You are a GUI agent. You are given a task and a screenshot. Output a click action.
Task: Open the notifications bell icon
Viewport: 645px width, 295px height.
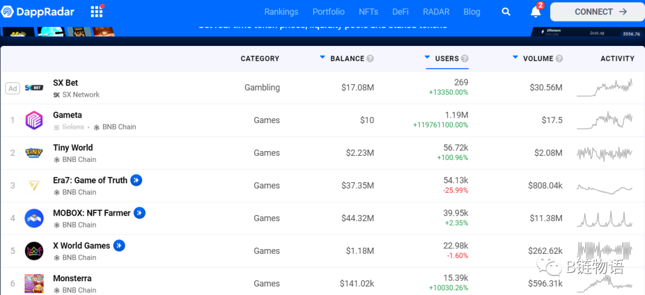pos(536,12)
